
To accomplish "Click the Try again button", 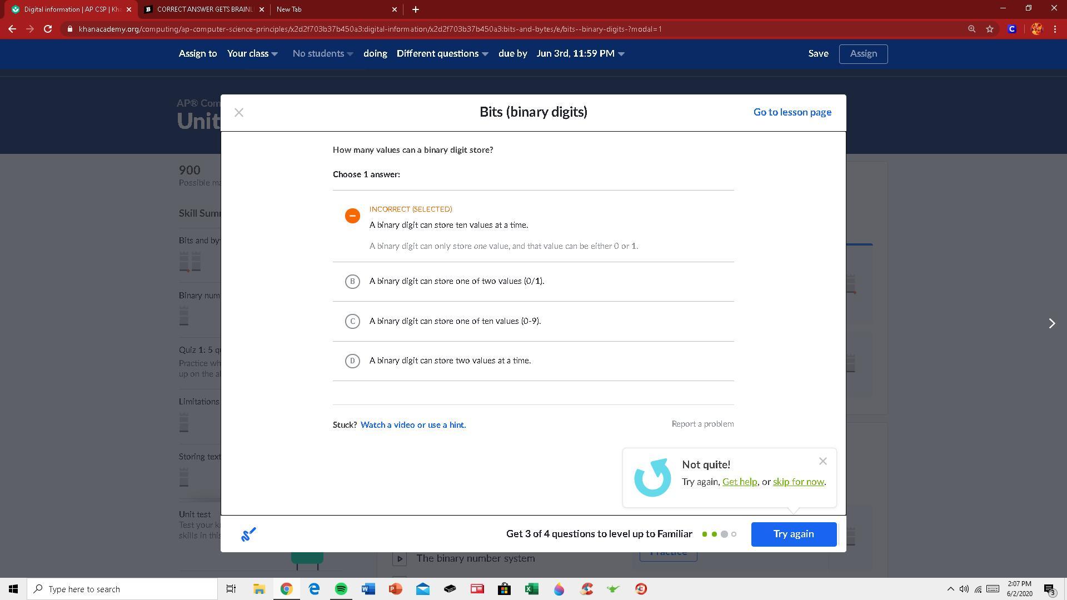I will coord(793,534).
